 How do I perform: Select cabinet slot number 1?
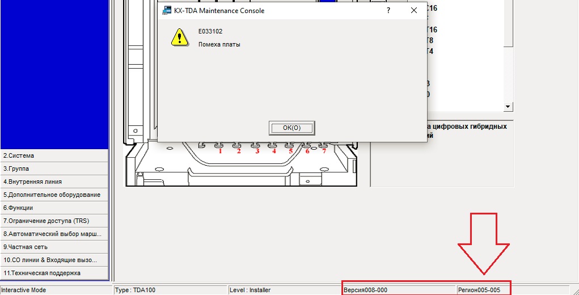pyautogui.click(x=220, y=151)
